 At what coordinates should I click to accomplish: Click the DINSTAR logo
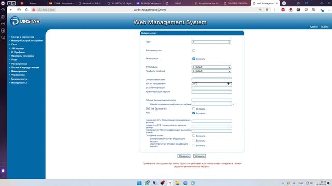click(x=25, y=21)
